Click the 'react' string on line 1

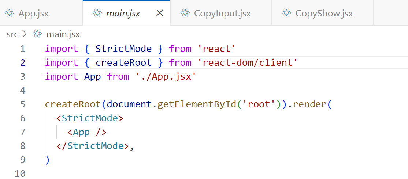[216, 49]
